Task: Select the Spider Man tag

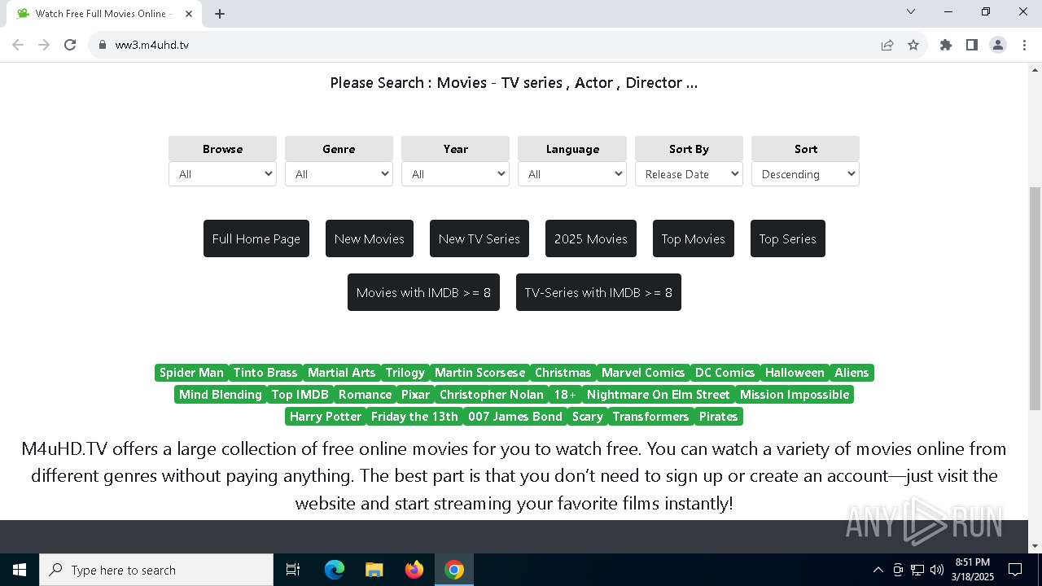Action: [x=191, y=373]
